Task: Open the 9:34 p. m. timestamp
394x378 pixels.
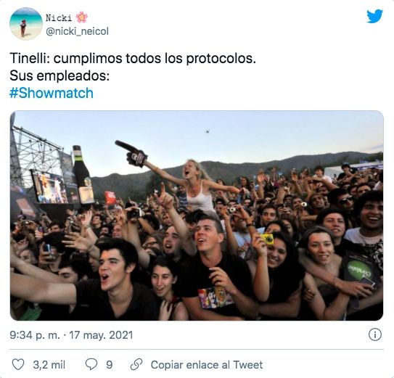Action: (35, 335)
